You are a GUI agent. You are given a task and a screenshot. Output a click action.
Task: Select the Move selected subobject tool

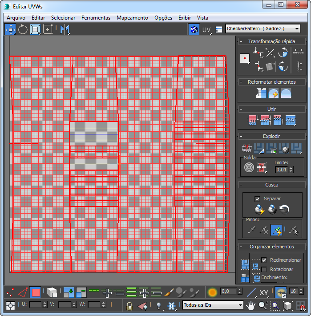click(11, 29)
